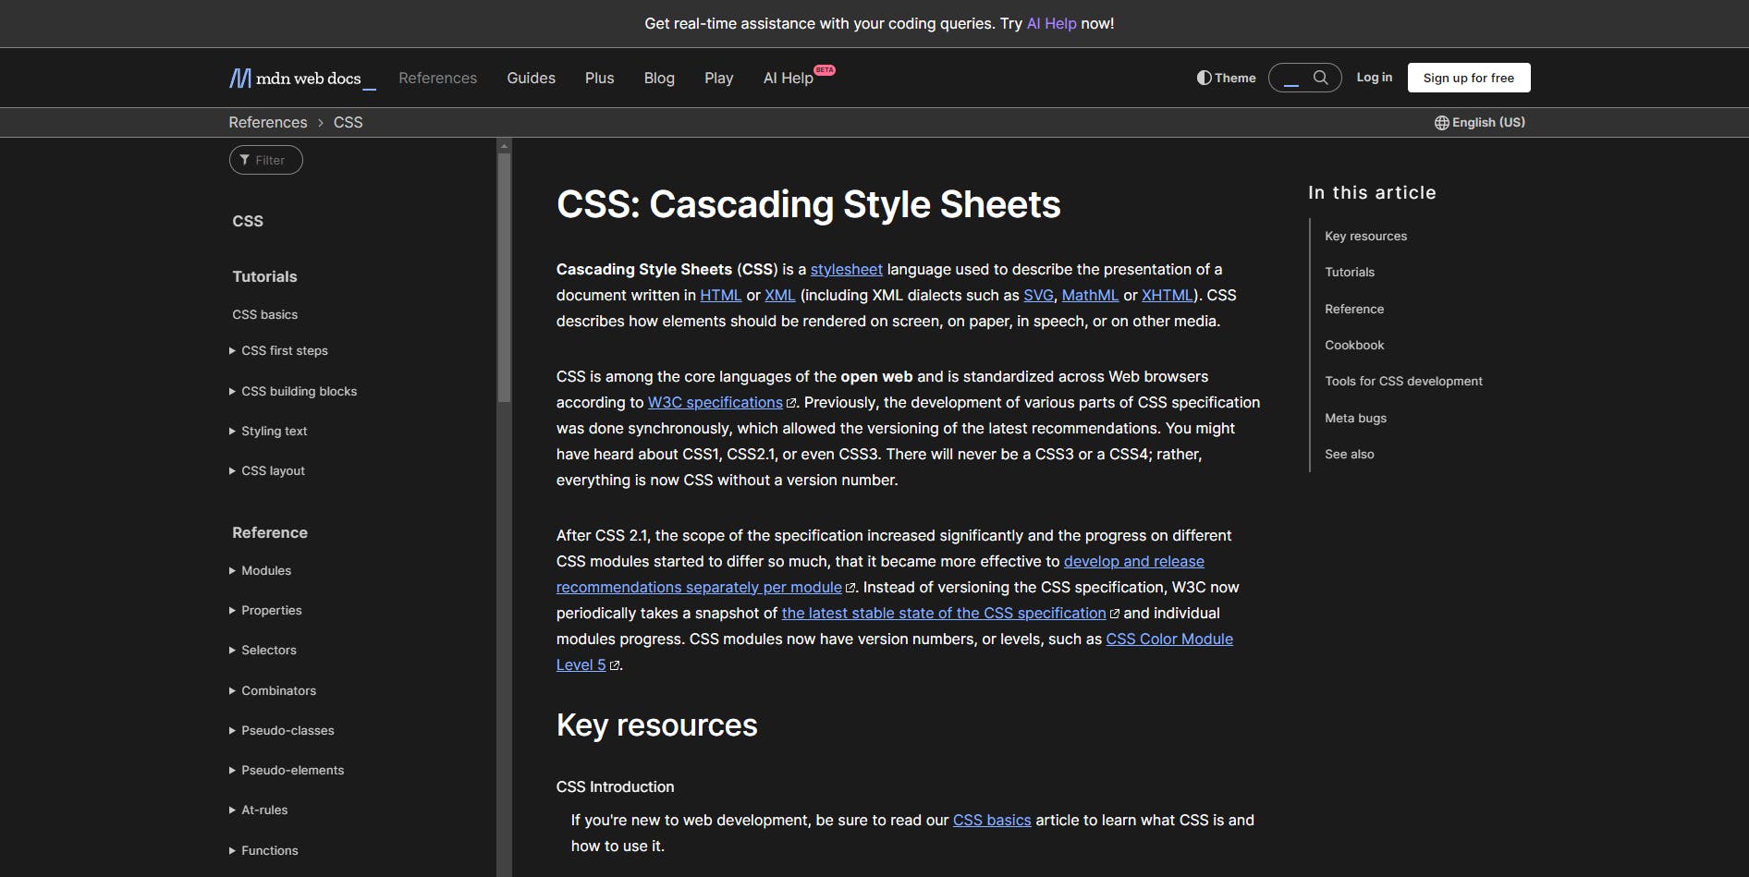Open the References menu
The width and height of the screenshot is (1749, 877).
tap(438, 79)
